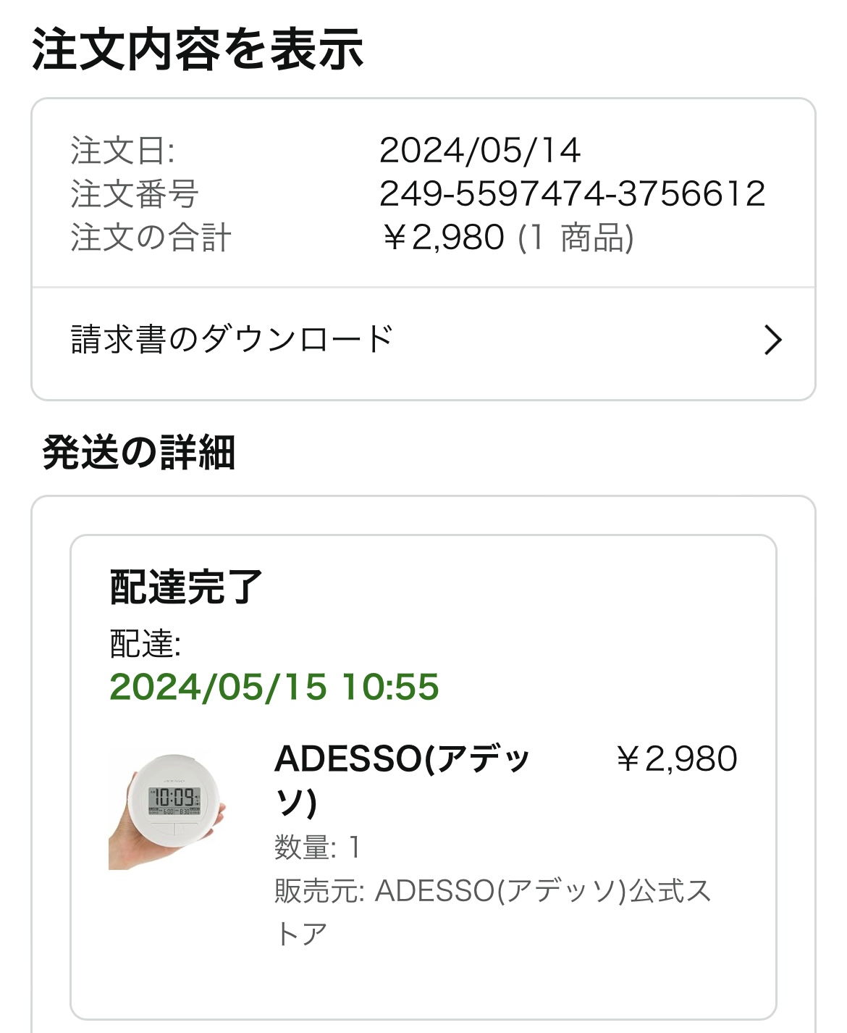Tap the 注文番号 label
This screenshot has height=1033, width=847.
(x=135, y=194)
